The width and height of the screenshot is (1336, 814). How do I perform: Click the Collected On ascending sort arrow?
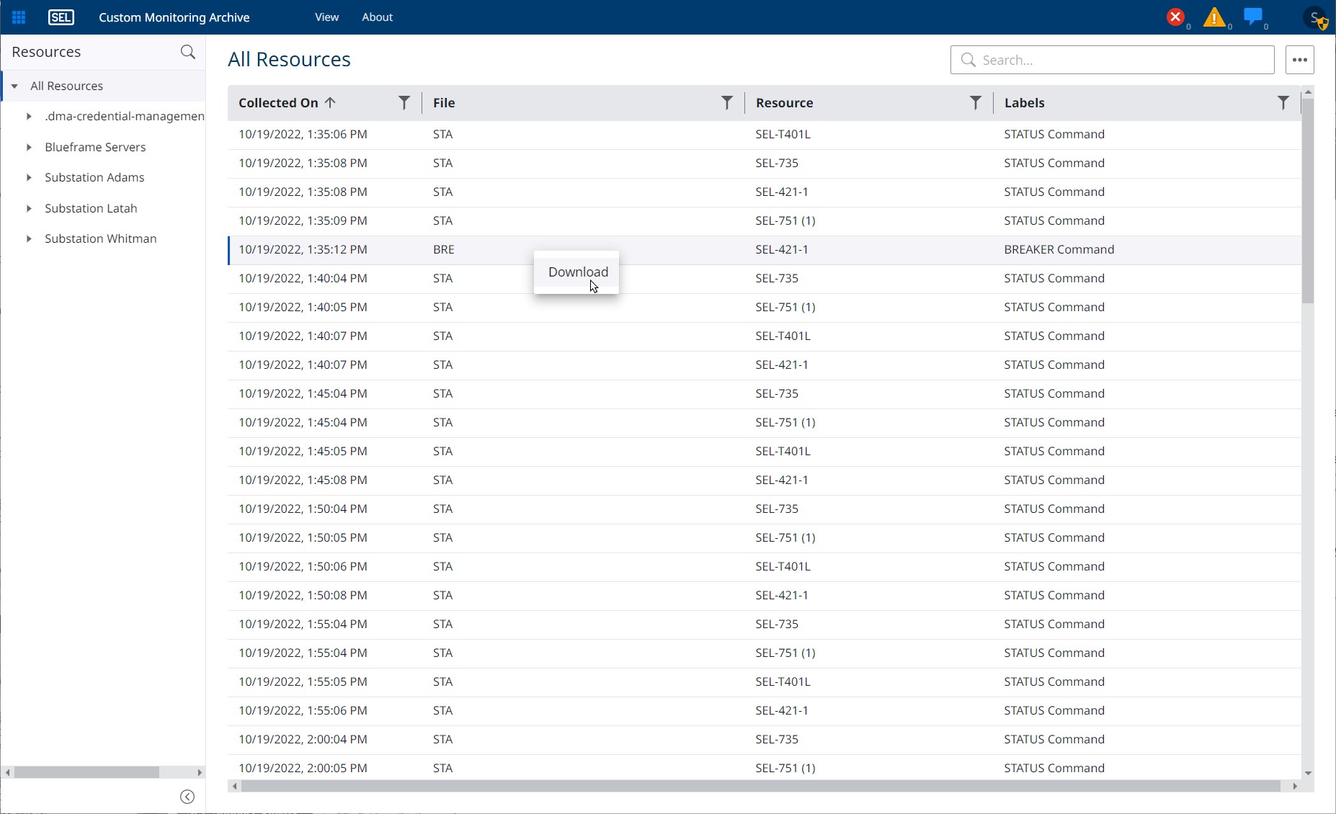click(x=330, y=102)
